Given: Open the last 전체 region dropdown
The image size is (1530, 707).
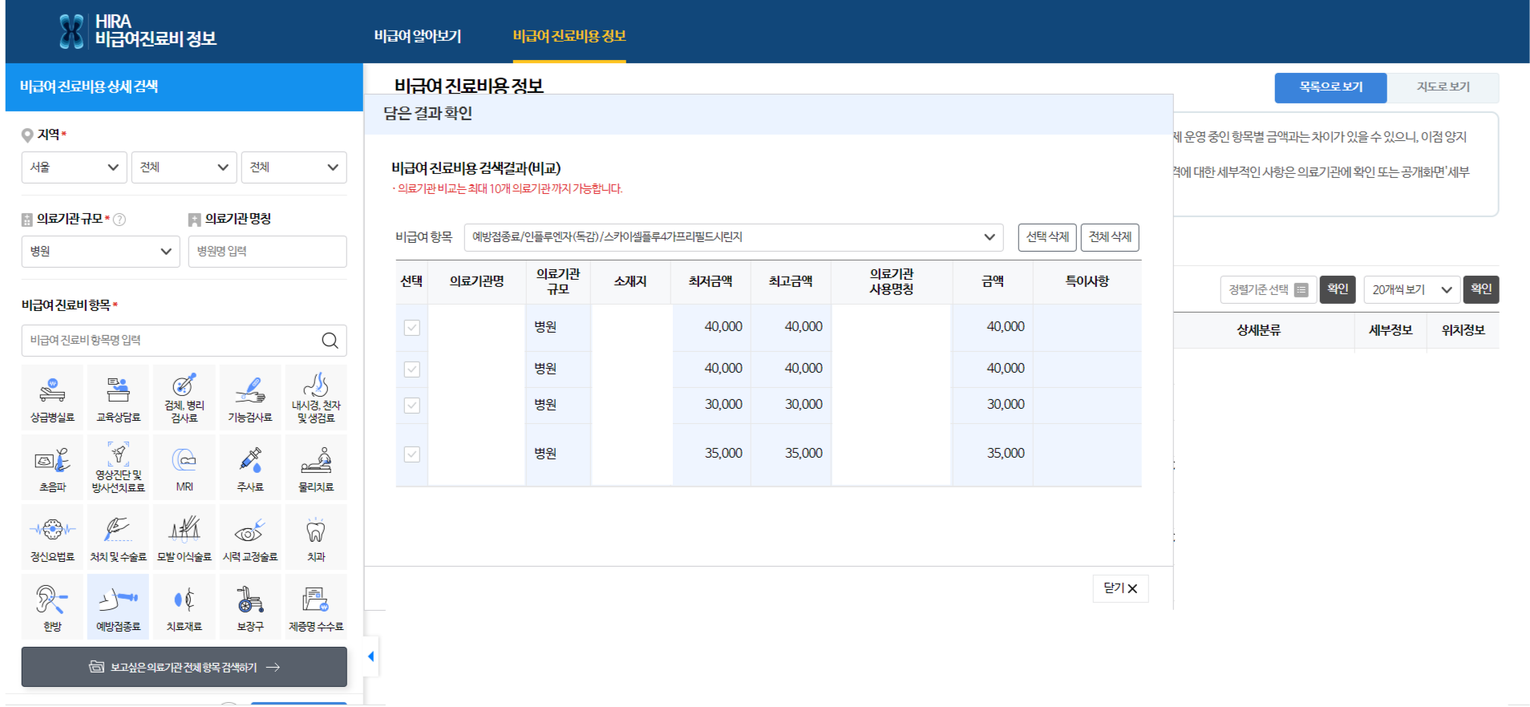Looking at the screenshot, I should [294, 168].
